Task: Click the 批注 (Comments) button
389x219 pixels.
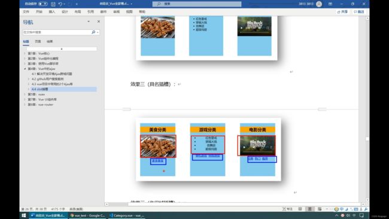Action: tap(359, 11)
